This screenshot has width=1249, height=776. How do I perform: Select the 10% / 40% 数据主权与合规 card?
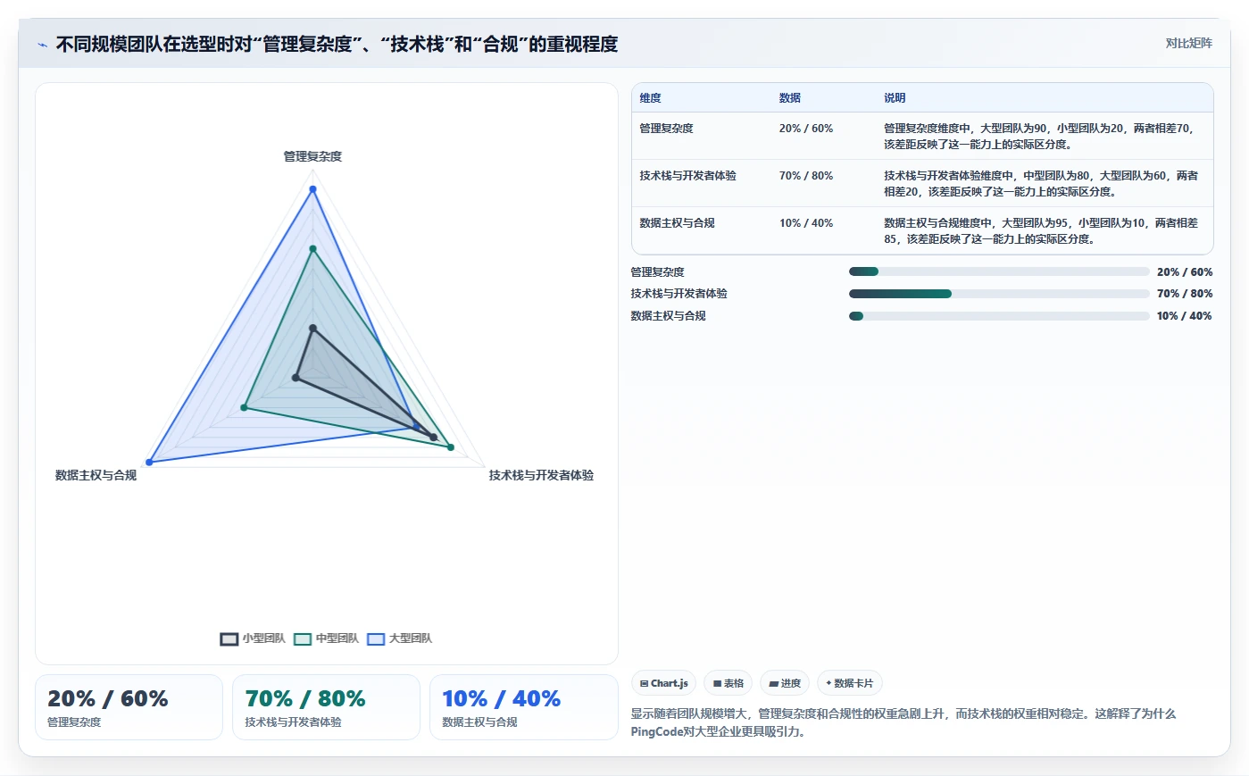(523, 707)
